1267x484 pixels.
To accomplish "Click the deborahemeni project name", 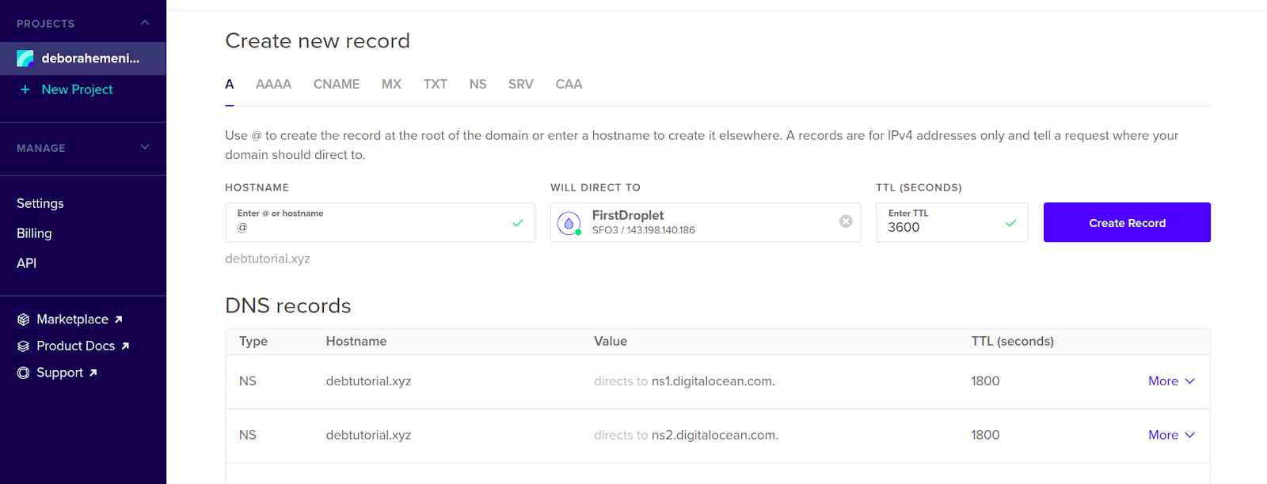I will tap(90, 58).
